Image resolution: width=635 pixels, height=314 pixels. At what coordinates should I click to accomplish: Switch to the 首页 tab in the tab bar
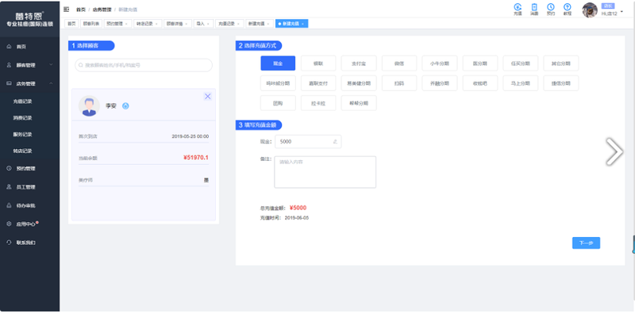click(x=71, y=24)
